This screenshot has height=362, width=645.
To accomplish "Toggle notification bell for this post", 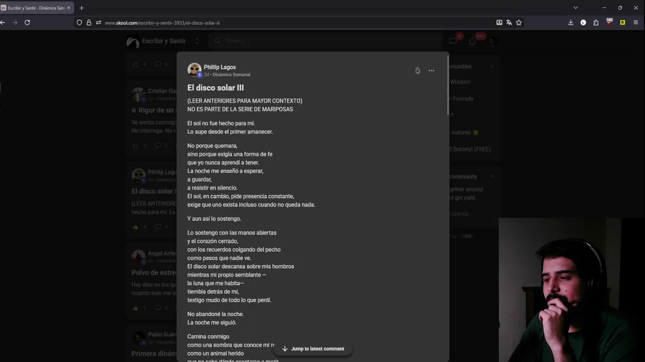I will (417, 71).
